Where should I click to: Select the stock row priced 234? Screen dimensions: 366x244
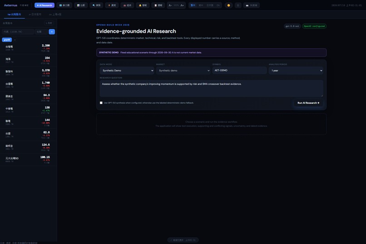point(28,60)
